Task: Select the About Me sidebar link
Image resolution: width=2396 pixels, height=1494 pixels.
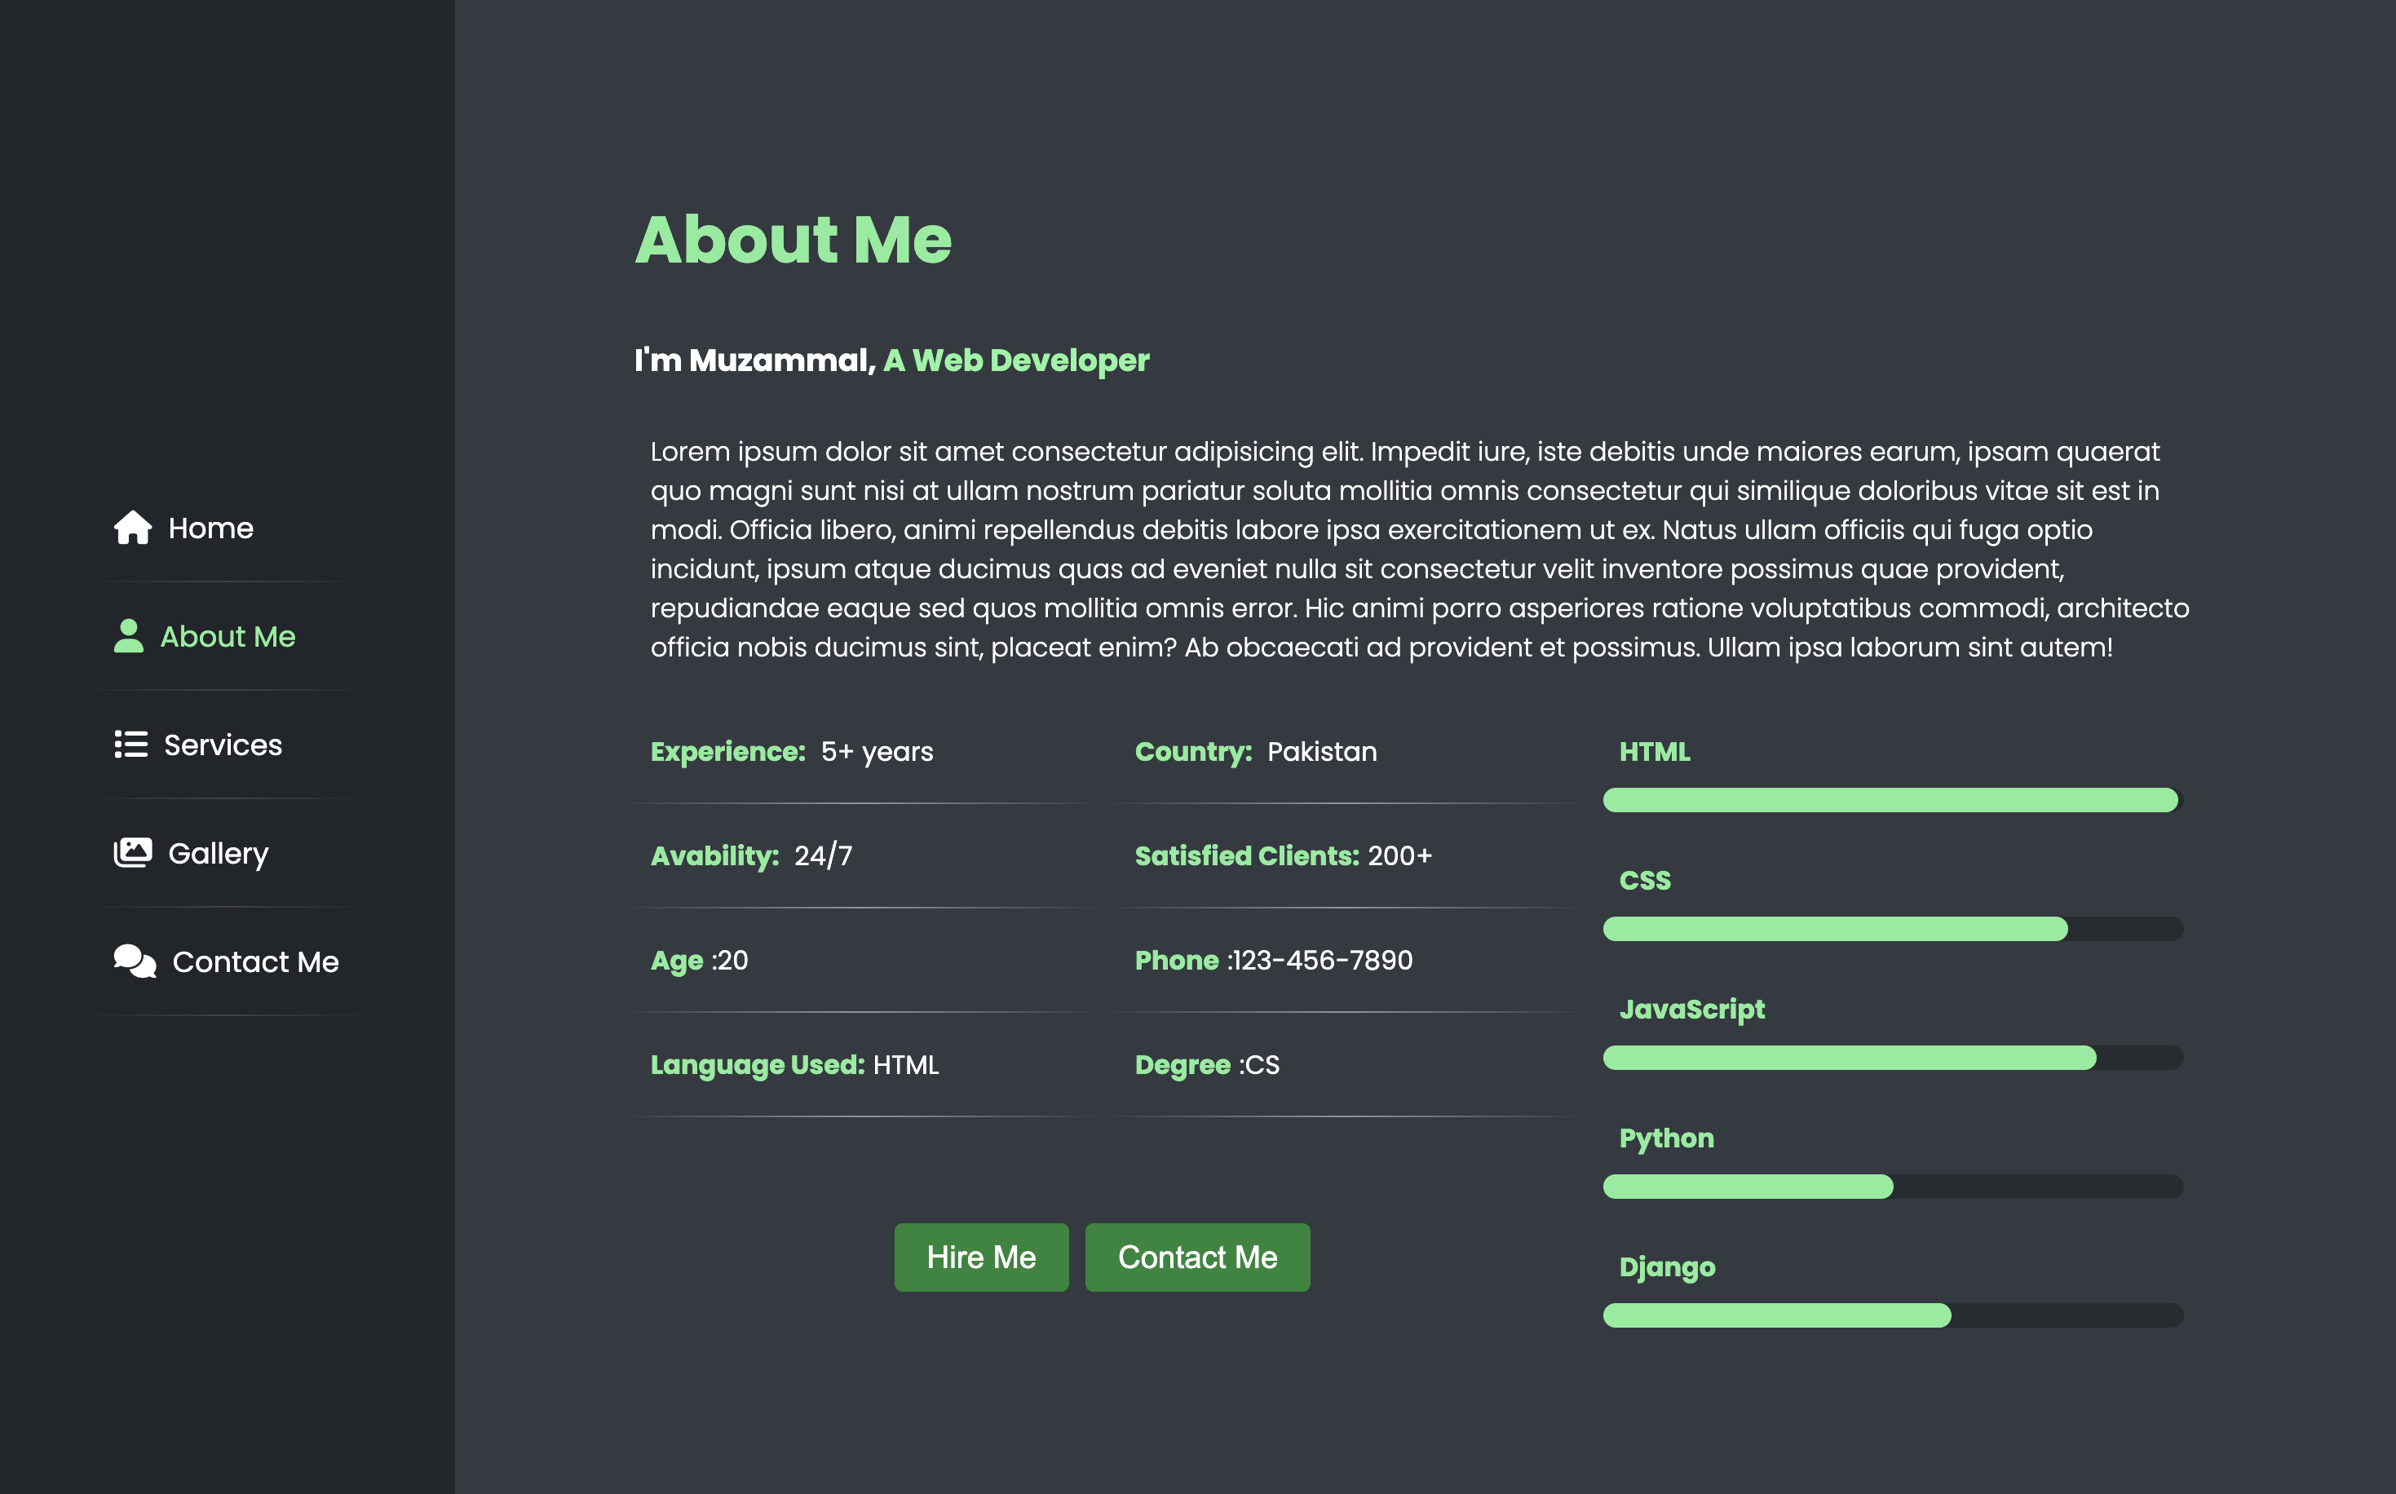Action: point(228,638)
